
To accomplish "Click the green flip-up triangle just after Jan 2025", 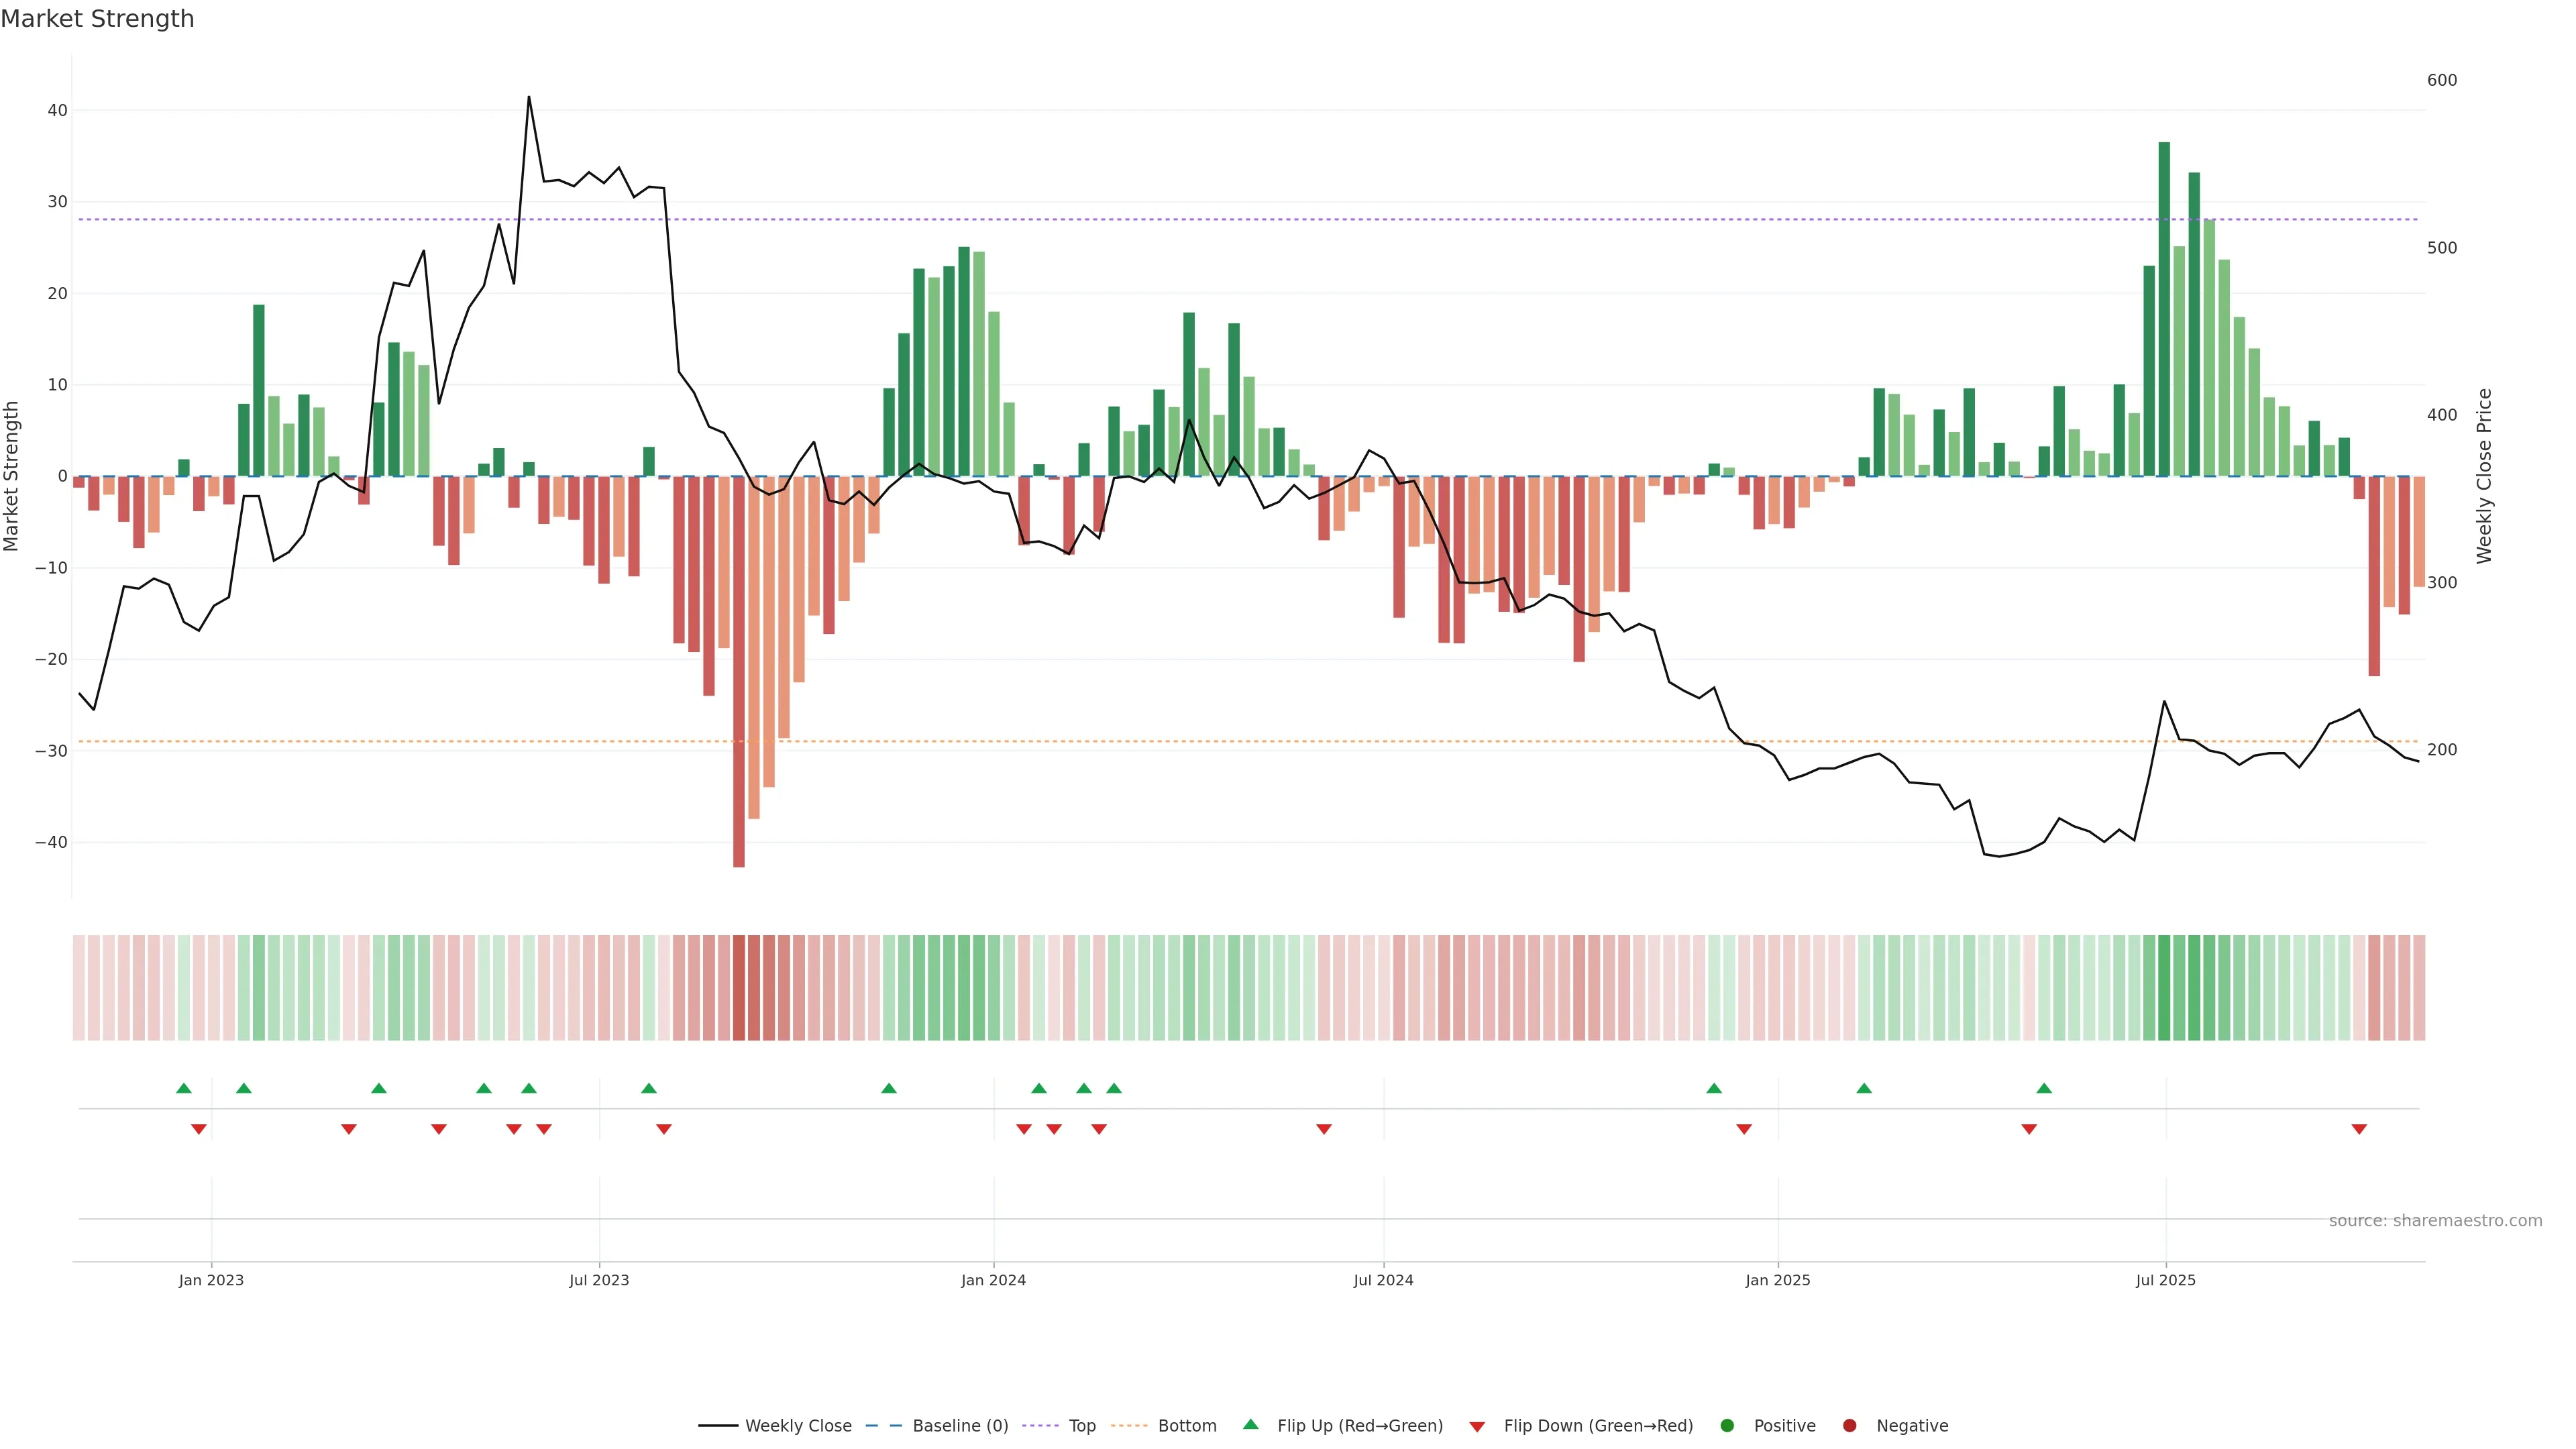I will click(1864, 1088).
